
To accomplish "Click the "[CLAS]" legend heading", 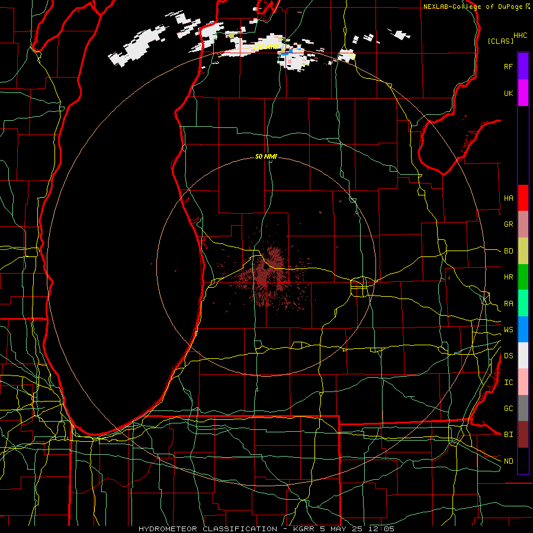I will [500, 41].
